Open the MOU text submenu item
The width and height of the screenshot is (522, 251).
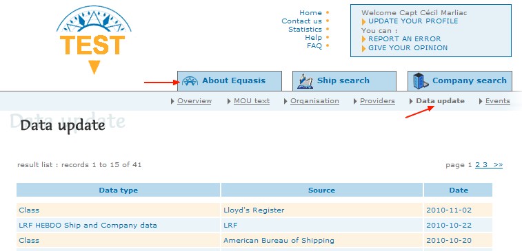tap(252, 101)
